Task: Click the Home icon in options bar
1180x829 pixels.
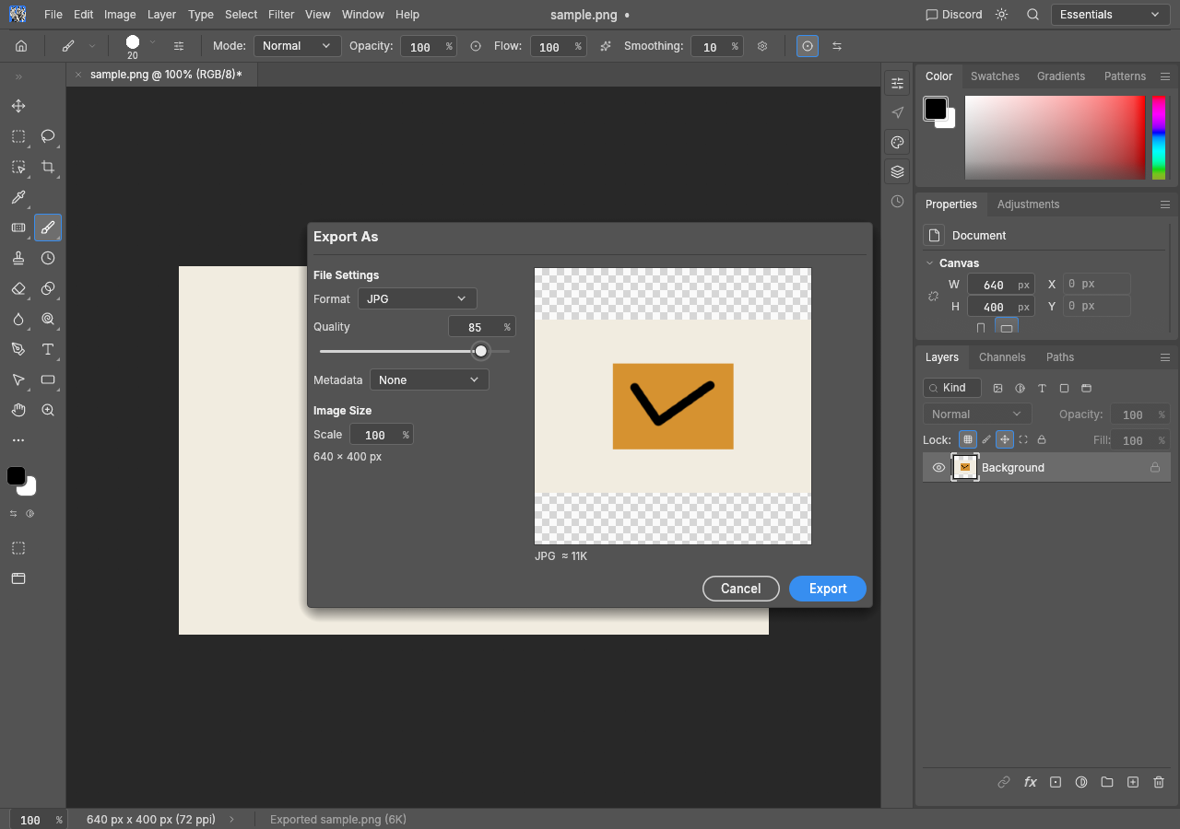Action: click(x=21, y=46)
